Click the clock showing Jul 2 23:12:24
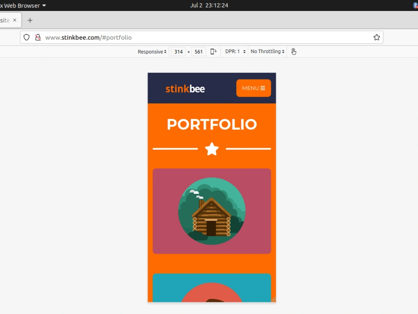The image size is (418, 314). 209,5
